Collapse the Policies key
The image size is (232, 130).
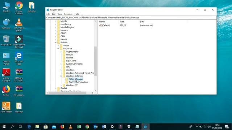(x=55, y=43)
